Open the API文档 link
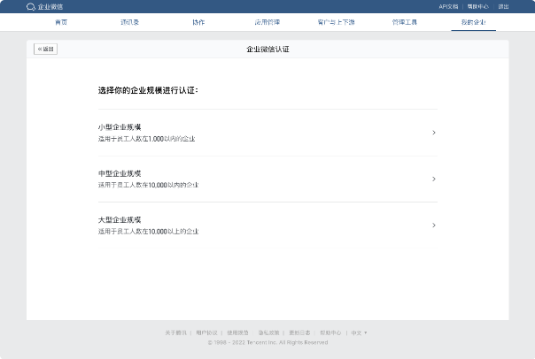 pyautogui.click(x=448, y=6)
